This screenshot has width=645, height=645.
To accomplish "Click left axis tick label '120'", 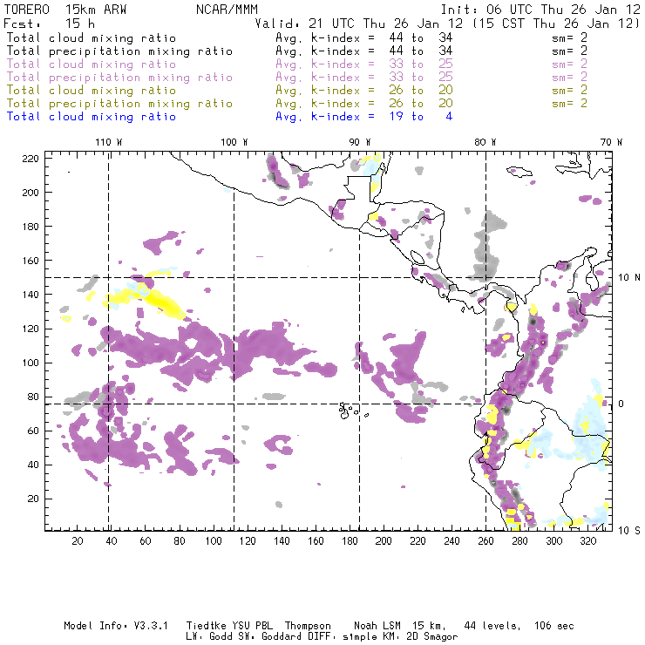I will 31,329.
